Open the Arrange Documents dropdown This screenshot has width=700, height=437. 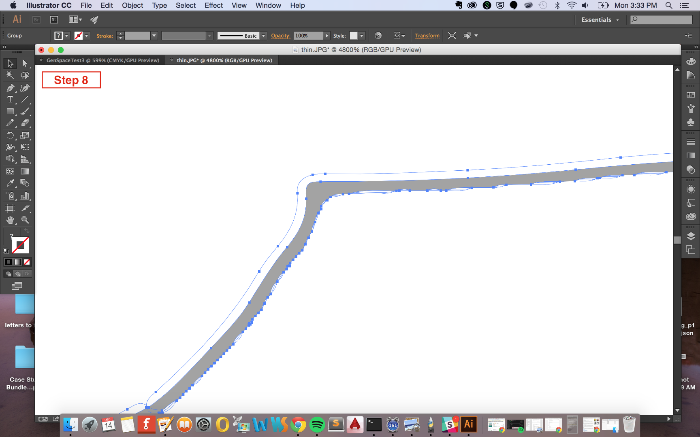[x=75, y=19]
